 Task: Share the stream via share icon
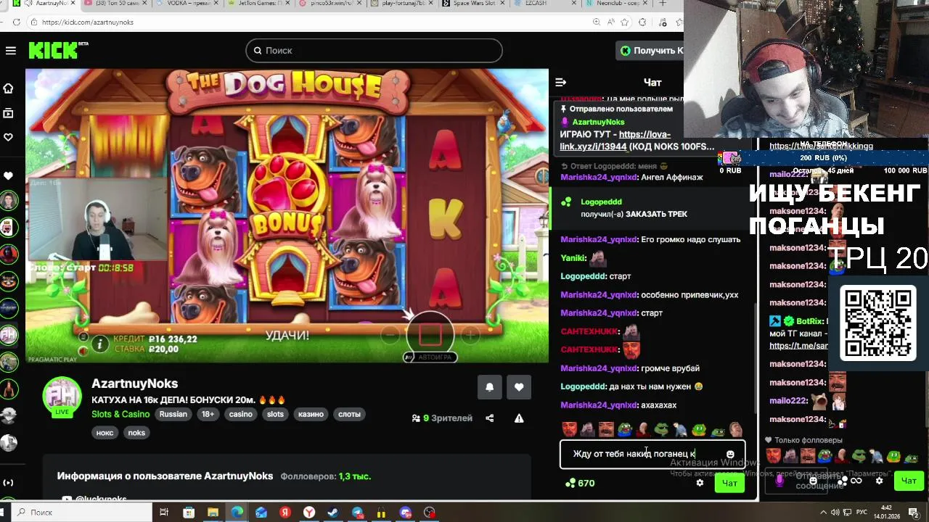click(489, 418)
